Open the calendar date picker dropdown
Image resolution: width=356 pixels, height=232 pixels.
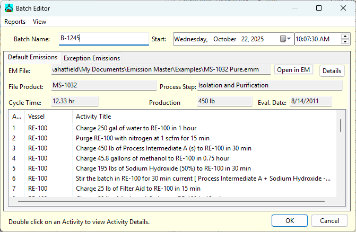click(285, 39)
